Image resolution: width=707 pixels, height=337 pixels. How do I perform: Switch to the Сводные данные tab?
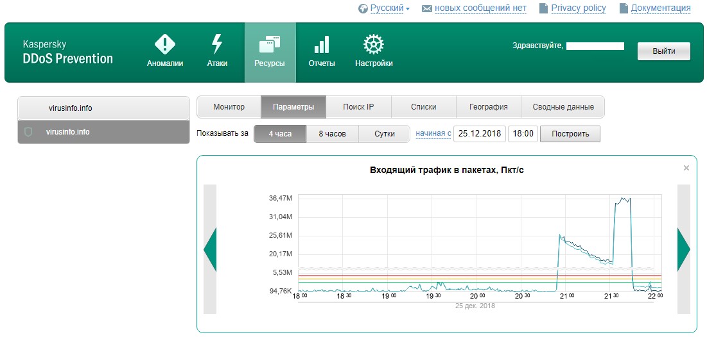pos(563,107)
